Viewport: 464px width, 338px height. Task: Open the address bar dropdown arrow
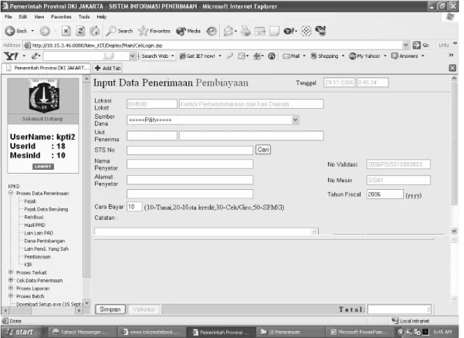(405, 46)
